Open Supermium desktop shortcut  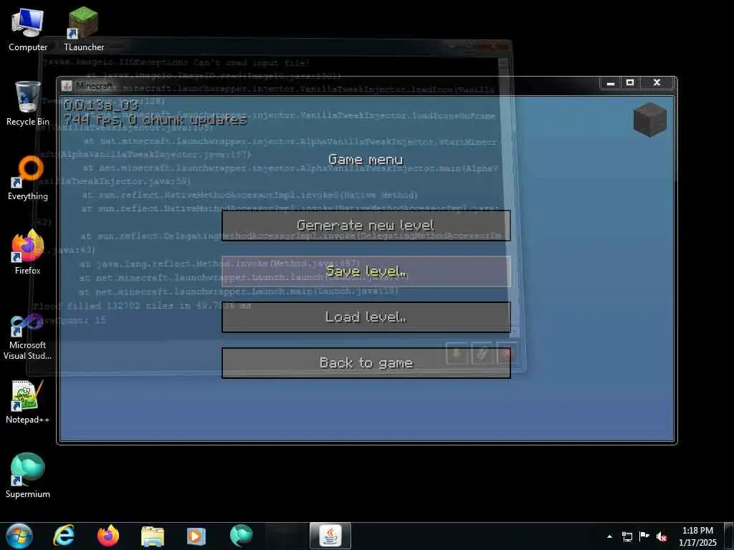(x=28, y=476)
